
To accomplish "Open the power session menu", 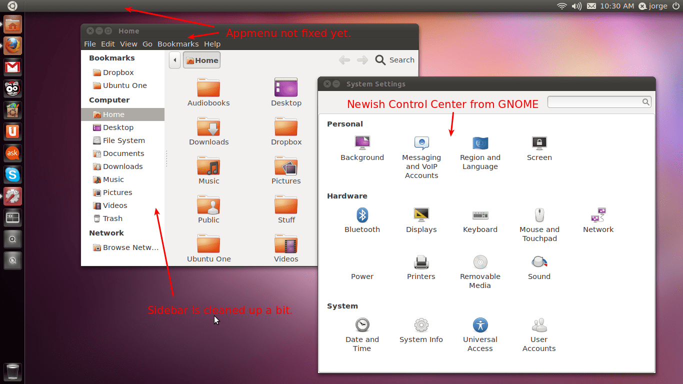I will 676,6.
